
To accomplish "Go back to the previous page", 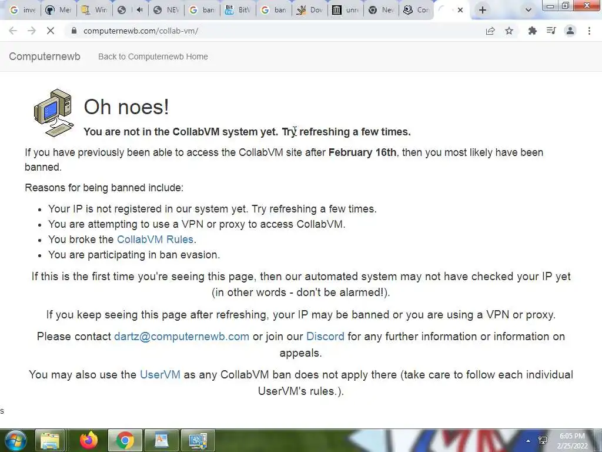I will point(13,31).
